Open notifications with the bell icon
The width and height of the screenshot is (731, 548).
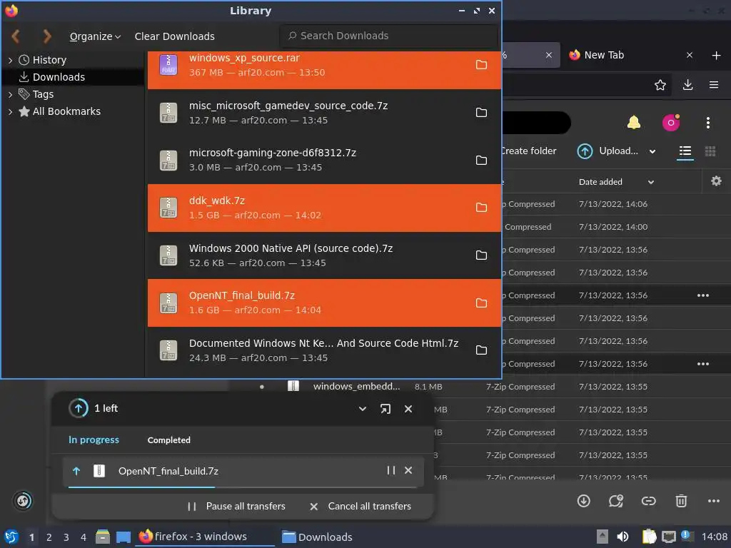634,123
